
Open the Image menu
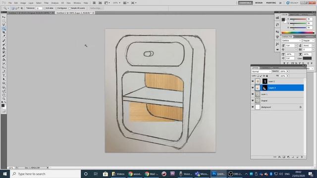pyautogui.click(x=23, y=3)
